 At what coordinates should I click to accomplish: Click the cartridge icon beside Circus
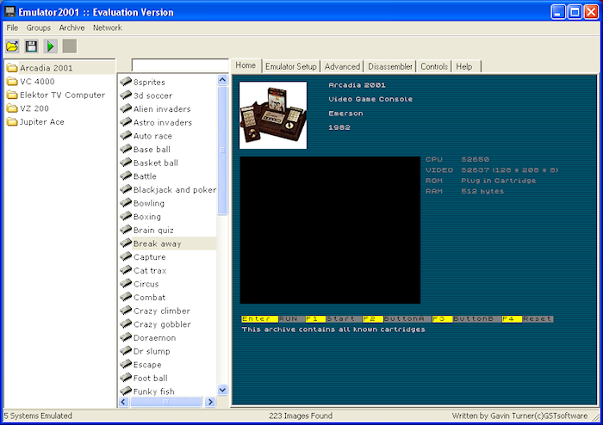[126, 283]
